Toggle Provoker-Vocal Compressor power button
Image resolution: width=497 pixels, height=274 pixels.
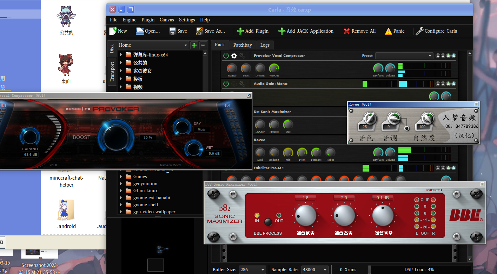(226, 56)
